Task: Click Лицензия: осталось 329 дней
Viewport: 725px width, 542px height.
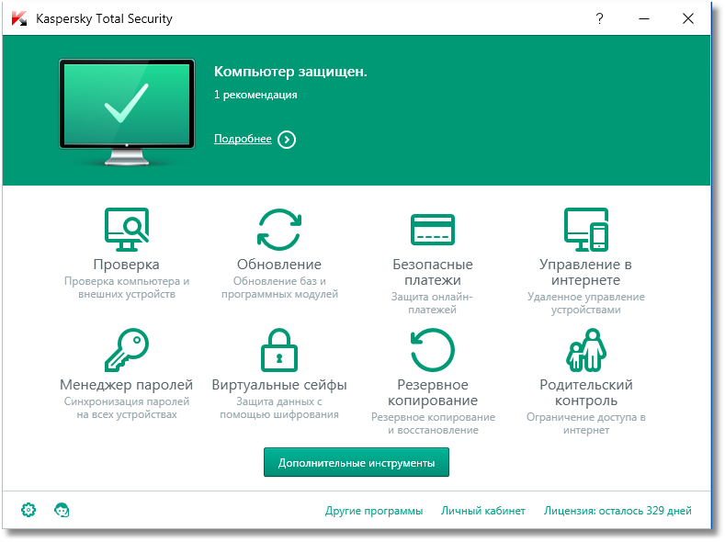Action: point(617,511)
